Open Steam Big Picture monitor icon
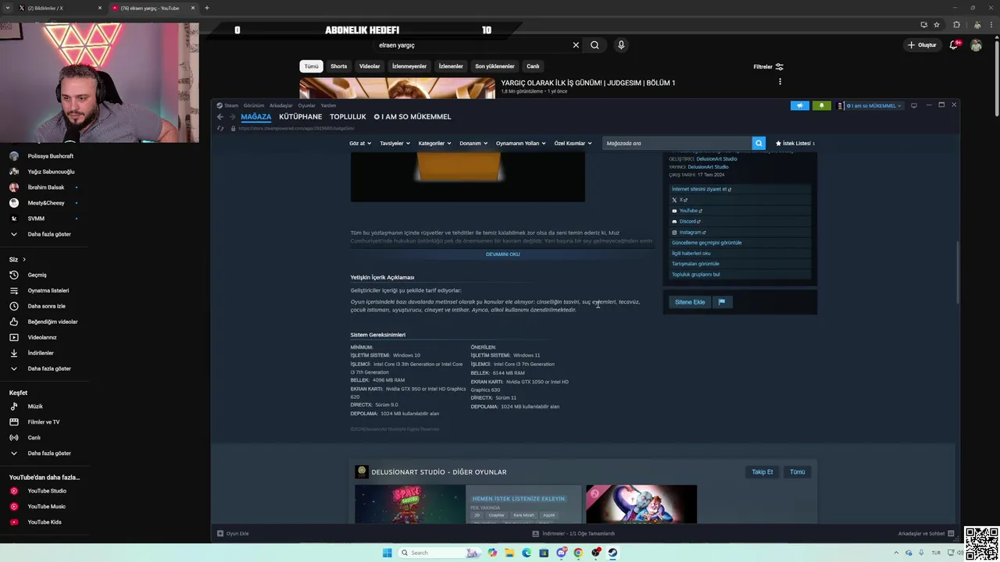 tap(914, 105)
